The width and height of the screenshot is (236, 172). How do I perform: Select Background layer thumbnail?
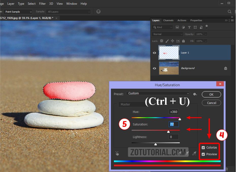tap(169, 68)
